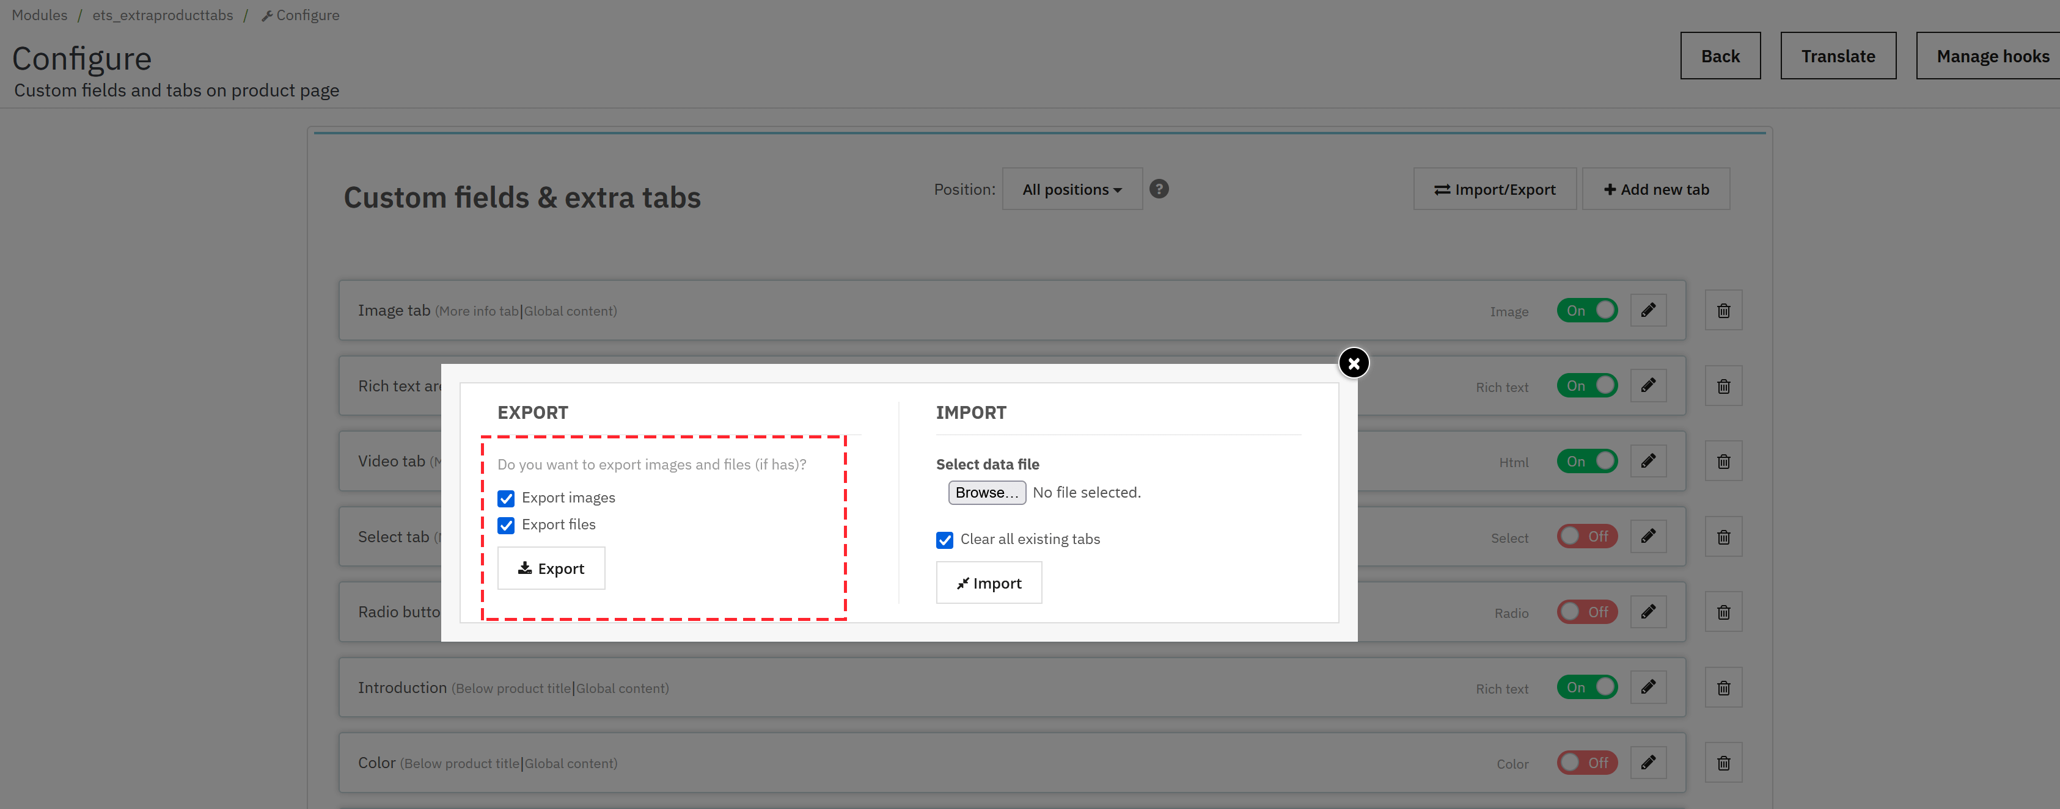This screenshot has width=2060, height=809.
Task: Uncheck the Export files checkbox
Action: (505, 526)
